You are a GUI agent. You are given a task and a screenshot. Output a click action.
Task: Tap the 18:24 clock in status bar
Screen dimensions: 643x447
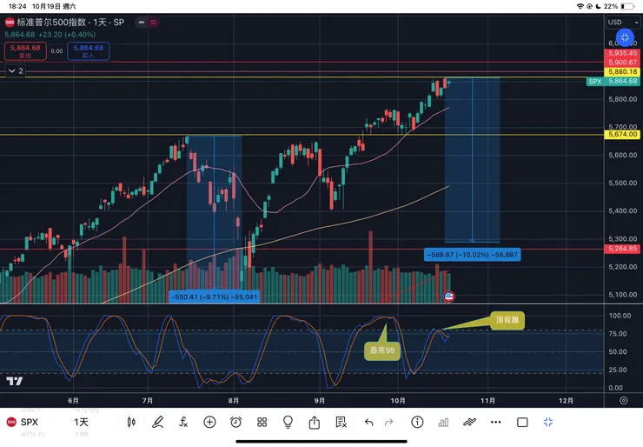[x=17, y=6]
